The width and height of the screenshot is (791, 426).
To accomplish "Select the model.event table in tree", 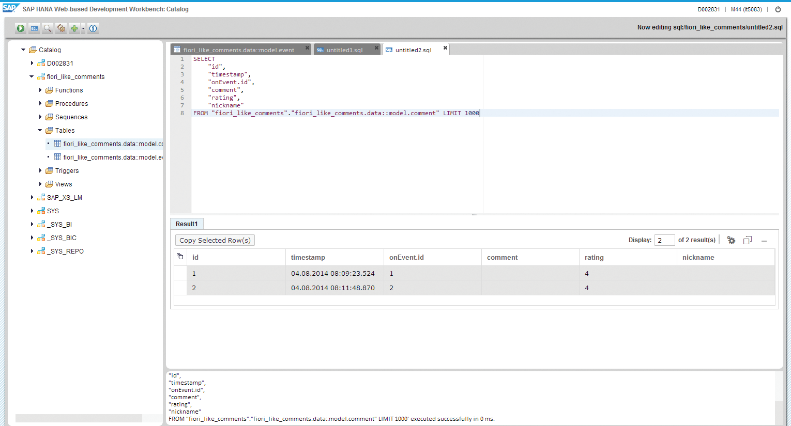I will pyautogui.click(x=113, y=157).
